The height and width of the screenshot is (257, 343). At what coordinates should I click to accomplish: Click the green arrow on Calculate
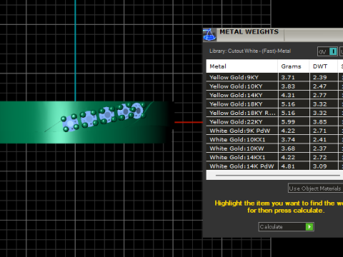(x=309, y=227)
